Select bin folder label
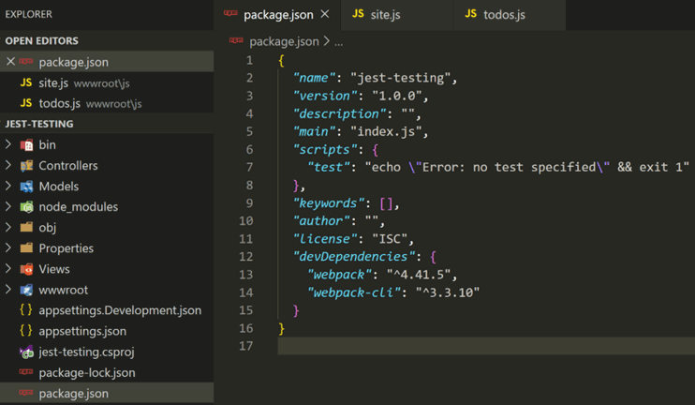Image resolution: width=695 pixels, height=405 pixels. pos(48,144)
